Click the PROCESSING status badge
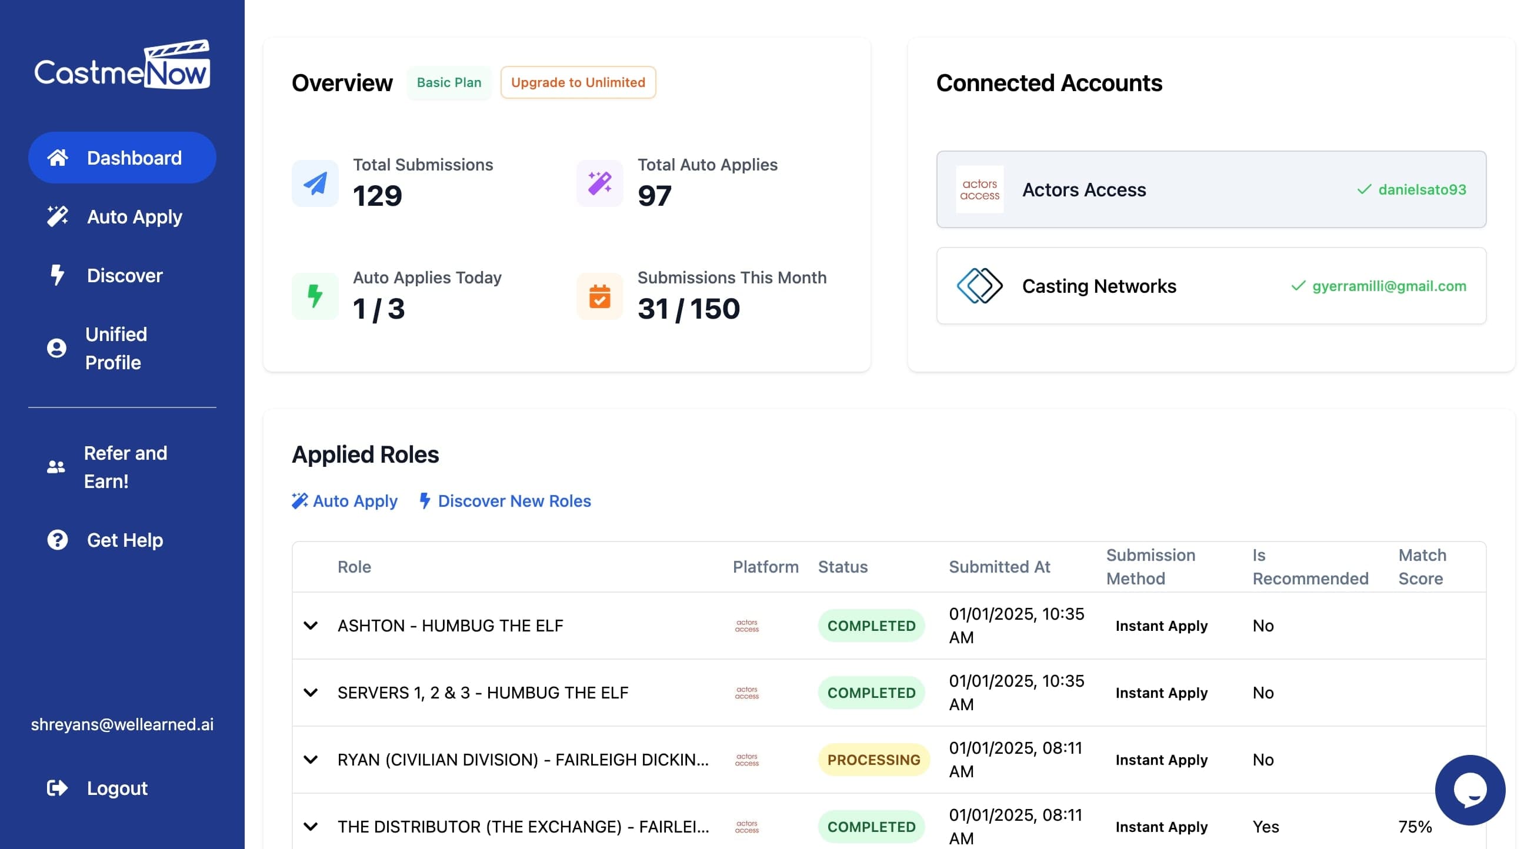Screen dimensions: 1534x849 click(873, 760)
